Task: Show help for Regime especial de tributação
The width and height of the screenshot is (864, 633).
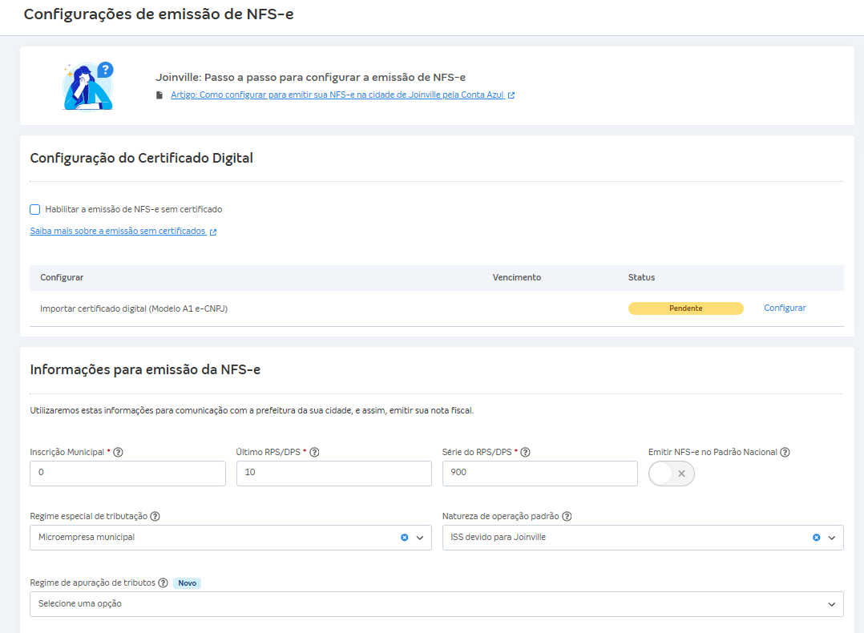Action: (x=155, y=516)
